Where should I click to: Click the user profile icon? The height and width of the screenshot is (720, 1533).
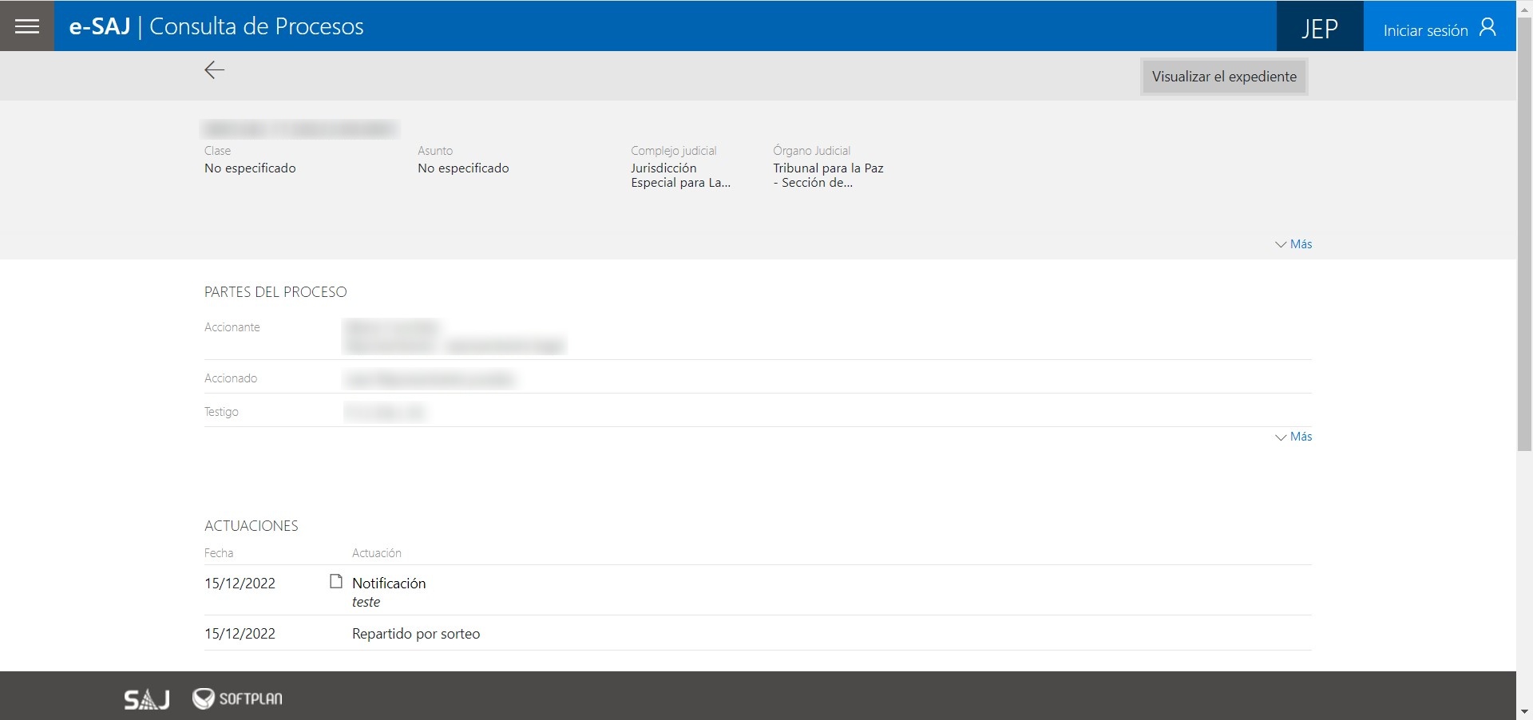[x=1487, y=28]
